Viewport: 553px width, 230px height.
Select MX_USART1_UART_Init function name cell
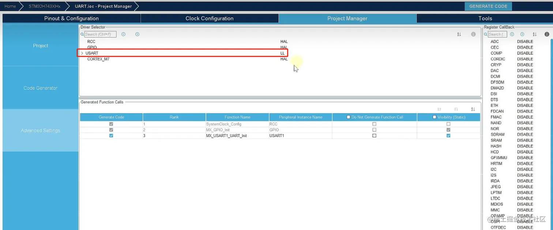[x=237, y=136]
